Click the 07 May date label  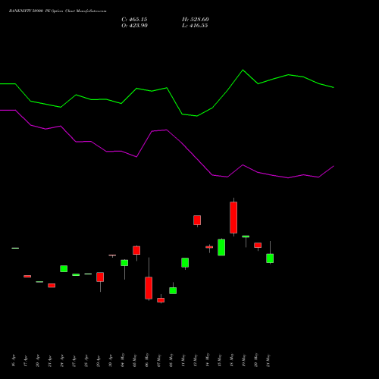coord(159,360)
